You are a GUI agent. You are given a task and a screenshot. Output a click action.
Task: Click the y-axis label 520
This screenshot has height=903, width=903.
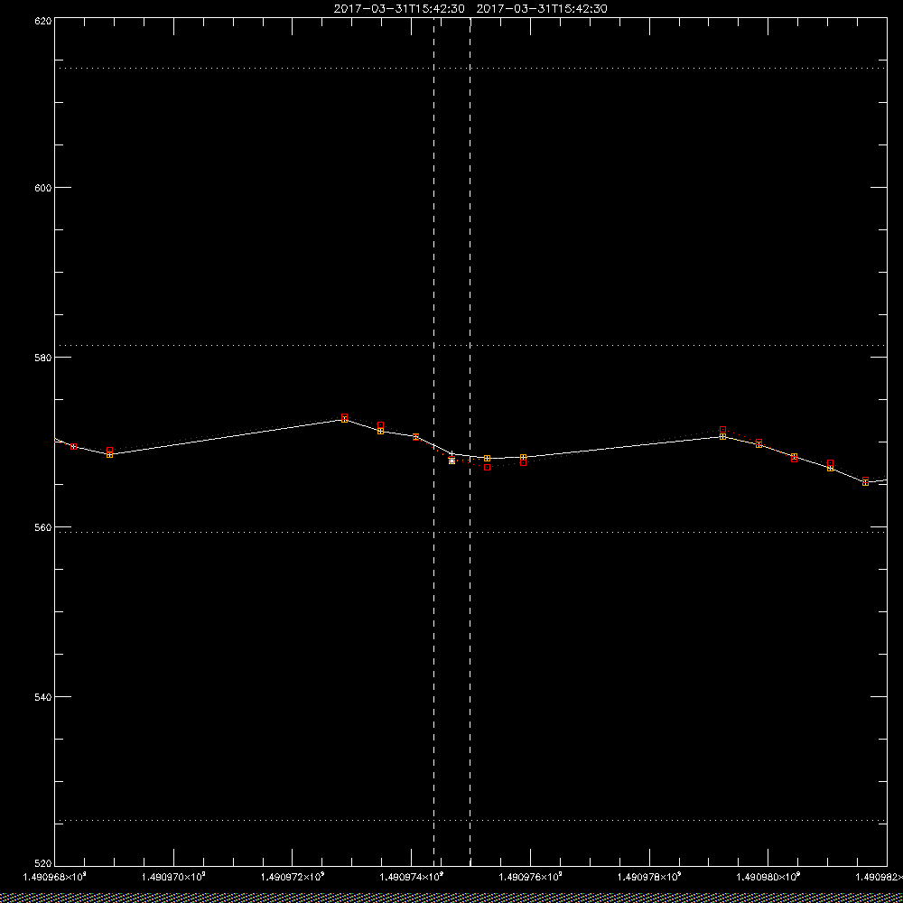43,863
